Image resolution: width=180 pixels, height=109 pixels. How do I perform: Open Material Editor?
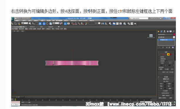tap(125, 24)
